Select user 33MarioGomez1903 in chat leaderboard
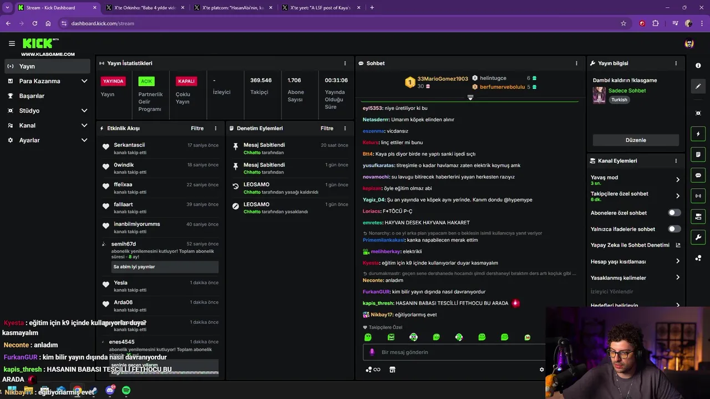710x399 pixels. pyautogui.click(x=443, y=79)
